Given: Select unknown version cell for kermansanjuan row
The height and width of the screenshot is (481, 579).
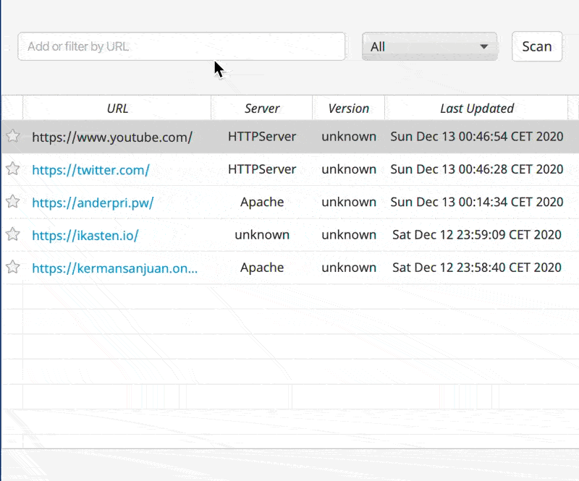Looking at the screenshot, I should click(349, 268).
